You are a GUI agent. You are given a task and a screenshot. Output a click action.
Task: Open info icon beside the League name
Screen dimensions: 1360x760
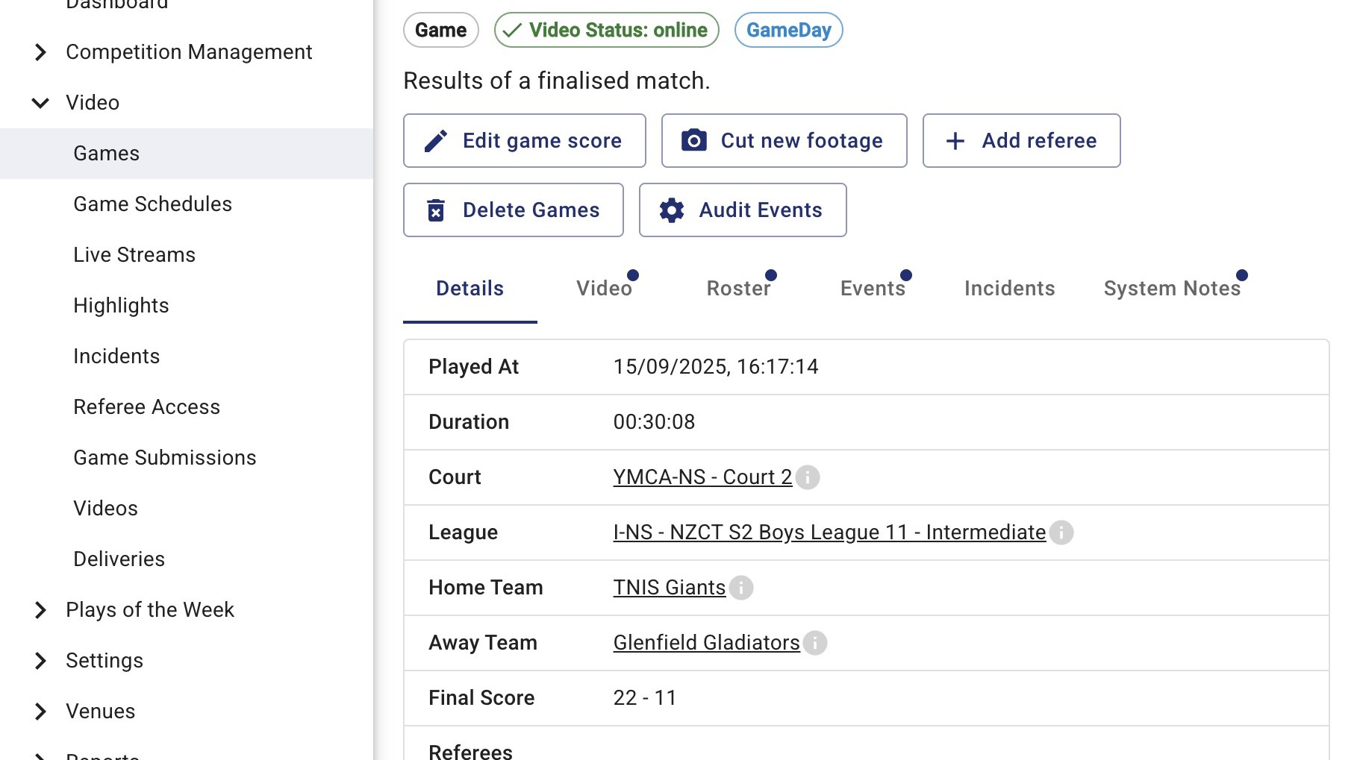pyautogui.click(x=1061, y=533)
